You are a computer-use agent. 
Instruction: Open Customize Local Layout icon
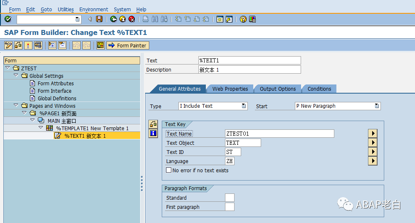(252, 19)
